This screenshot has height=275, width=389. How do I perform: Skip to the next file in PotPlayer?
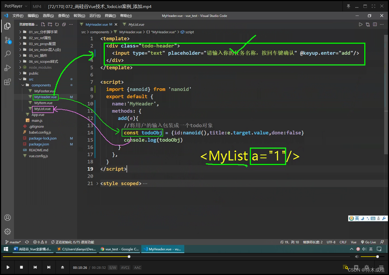coord(49,267)
